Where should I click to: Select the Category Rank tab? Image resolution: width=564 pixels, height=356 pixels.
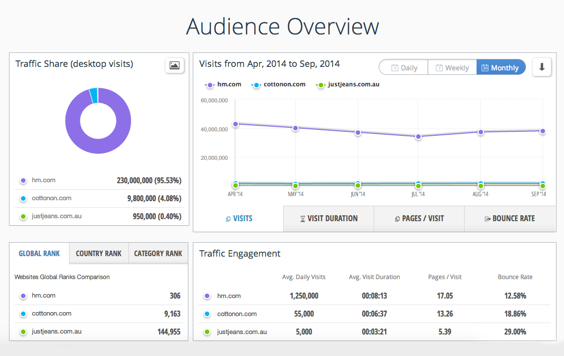click(x=158, y=254)
